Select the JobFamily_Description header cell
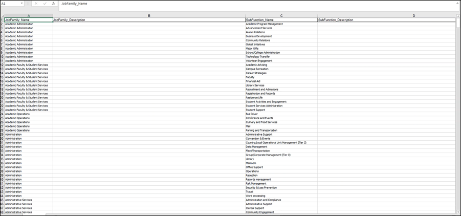Screen dimensions: 461x216 (149, 20)
